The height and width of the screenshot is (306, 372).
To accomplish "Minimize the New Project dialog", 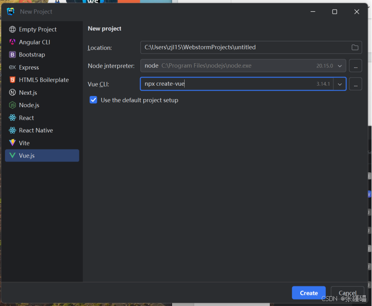I will point(313,11).
